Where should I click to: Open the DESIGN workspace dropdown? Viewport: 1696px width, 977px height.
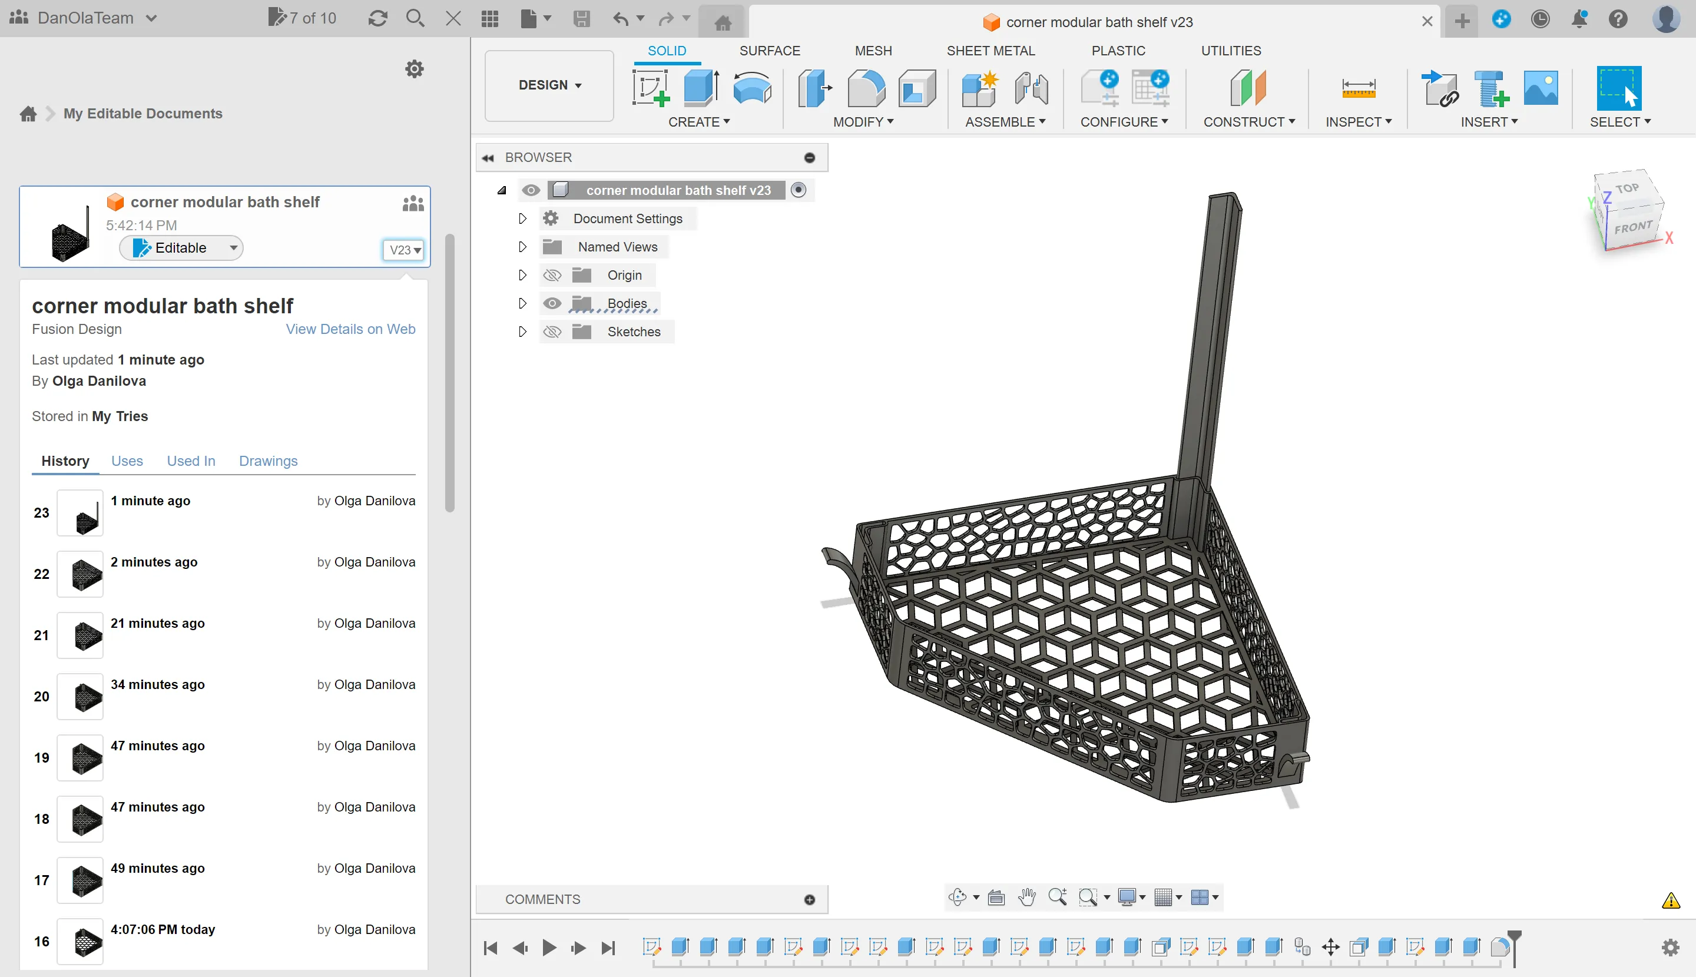point(549,85)
